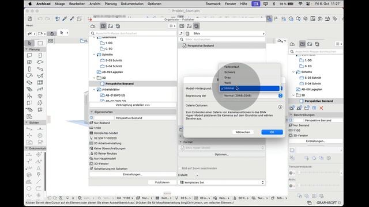Click the Transparentpause slider track

click(x=319, y=172)
